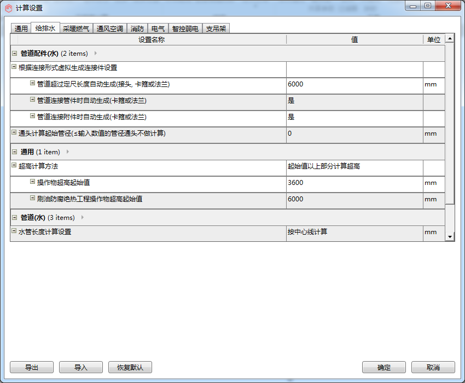This screenshot has height=383, width=465.
Task: Click the 恢复默认 button
Action: click(130, 367)
